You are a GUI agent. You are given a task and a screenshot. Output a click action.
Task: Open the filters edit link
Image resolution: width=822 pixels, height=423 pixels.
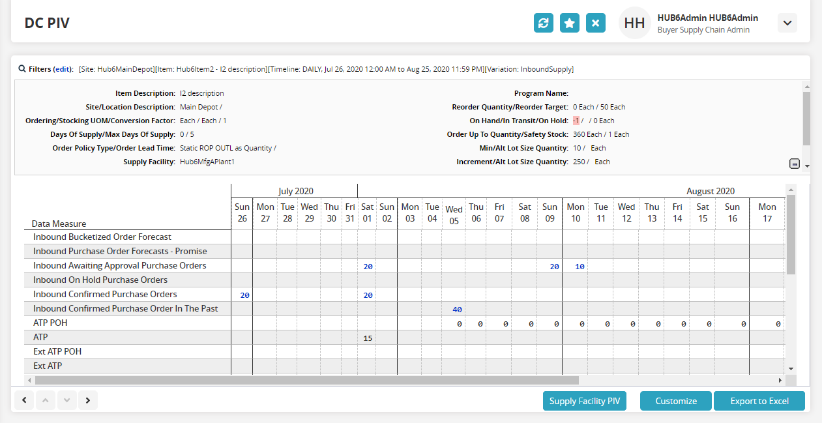pos(63,69)
